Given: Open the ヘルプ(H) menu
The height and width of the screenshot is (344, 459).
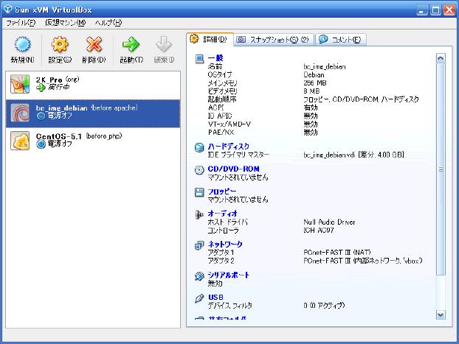Looking at the screenshot, I should coord(108,23).
